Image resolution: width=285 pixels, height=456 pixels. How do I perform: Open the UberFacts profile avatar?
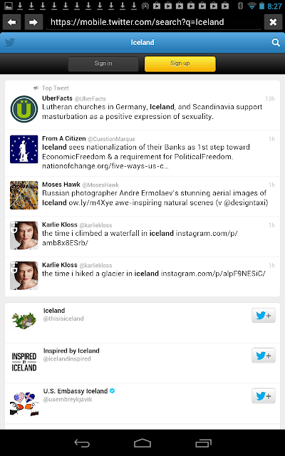(24, 109)
